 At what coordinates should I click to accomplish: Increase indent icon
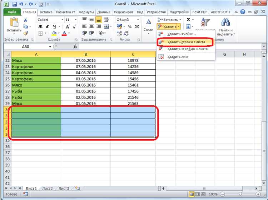(91, 33)
